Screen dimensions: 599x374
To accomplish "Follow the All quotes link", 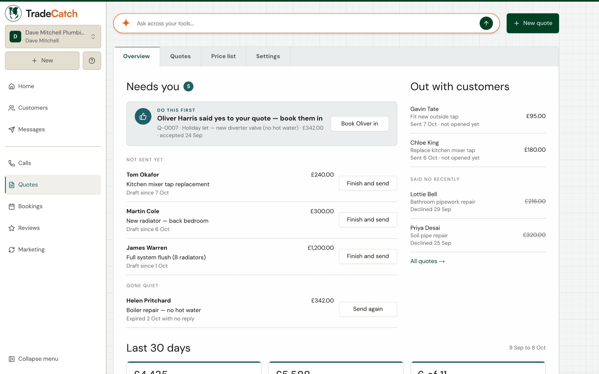I will (x=428, y=261).
